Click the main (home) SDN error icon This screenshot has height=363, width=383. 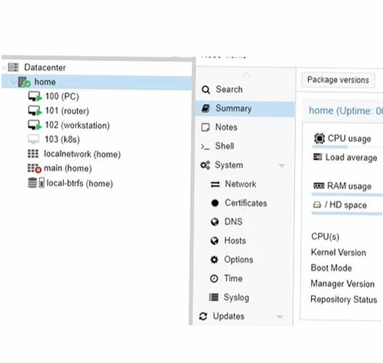[x=34, y=169]
